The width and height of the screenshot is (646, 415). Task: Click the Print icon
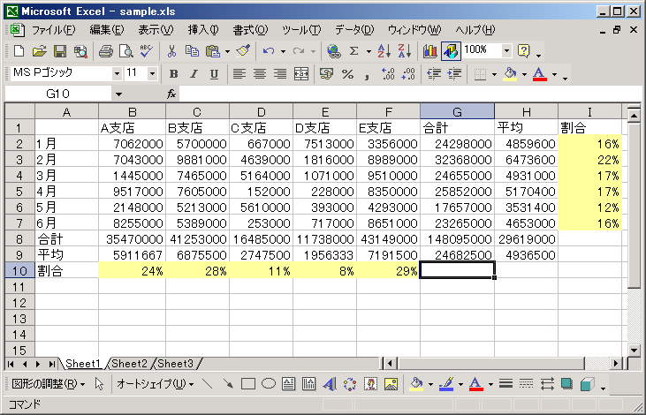(106, 51)
